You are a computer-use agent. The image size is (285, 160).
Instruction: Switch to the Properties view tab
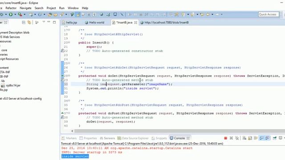tap(88, 138)
